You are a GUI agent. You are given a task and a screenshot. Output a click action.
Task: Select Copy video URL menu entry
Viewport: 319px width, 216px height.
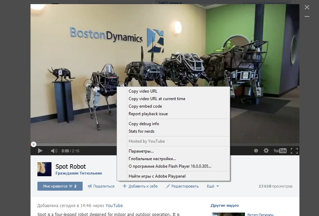143,91
